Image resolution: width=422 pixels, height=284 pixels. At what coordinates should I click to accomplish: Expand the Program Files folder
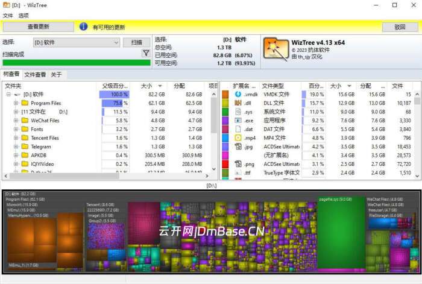coord(16,103)
